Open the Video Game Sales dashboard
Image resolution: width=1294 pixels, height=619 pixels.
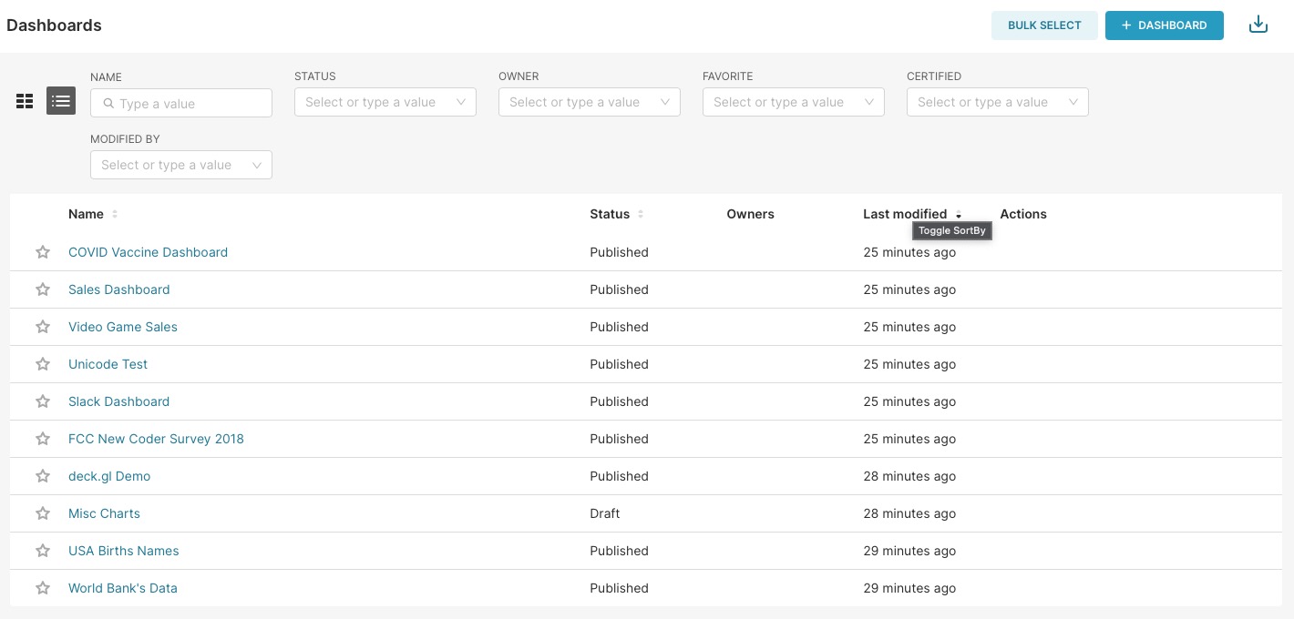coord(122,327)
